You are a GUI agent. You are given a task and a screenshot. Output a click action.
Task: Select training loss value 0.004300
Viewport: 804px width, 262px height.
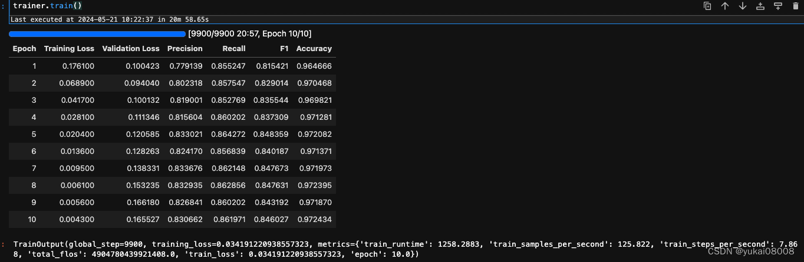pos(77,219)
